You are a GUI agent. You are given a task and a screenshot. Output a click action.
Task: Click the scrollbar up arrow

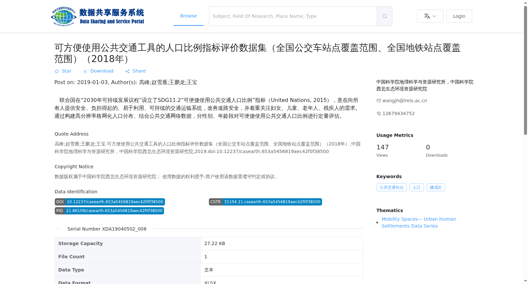pyautogui.click(x=525, y=3)
